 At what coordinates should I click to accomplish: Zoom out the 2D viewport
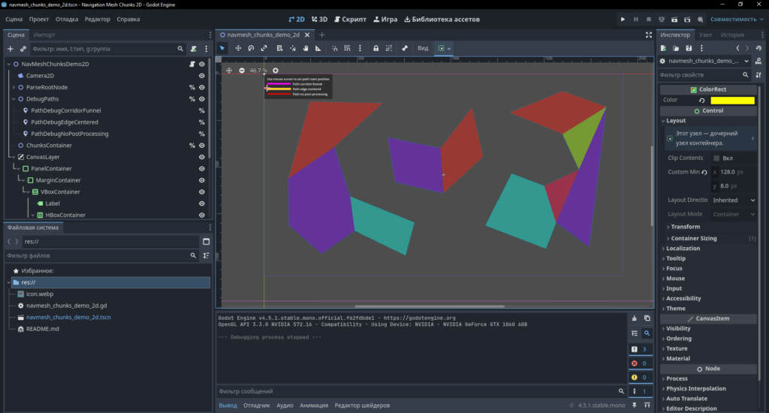242,71
